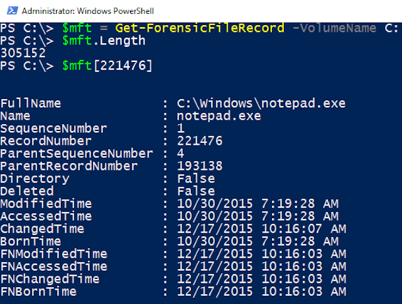Click the FullName value C:\Windows\notepad.exe
402x304 pixels.
pyautogui.click(x=261, y=103)
